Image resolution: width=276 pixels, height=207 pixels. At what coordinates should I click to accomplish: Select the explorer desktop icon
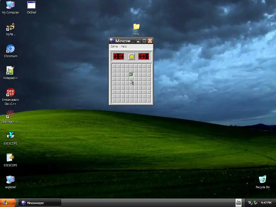point(11,182)
